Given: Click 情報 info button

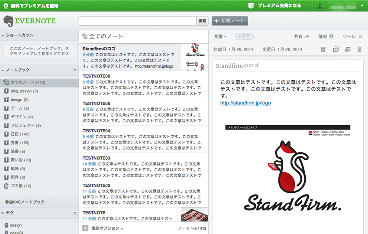Looking at the screenshot, I should tap(326, 36).
